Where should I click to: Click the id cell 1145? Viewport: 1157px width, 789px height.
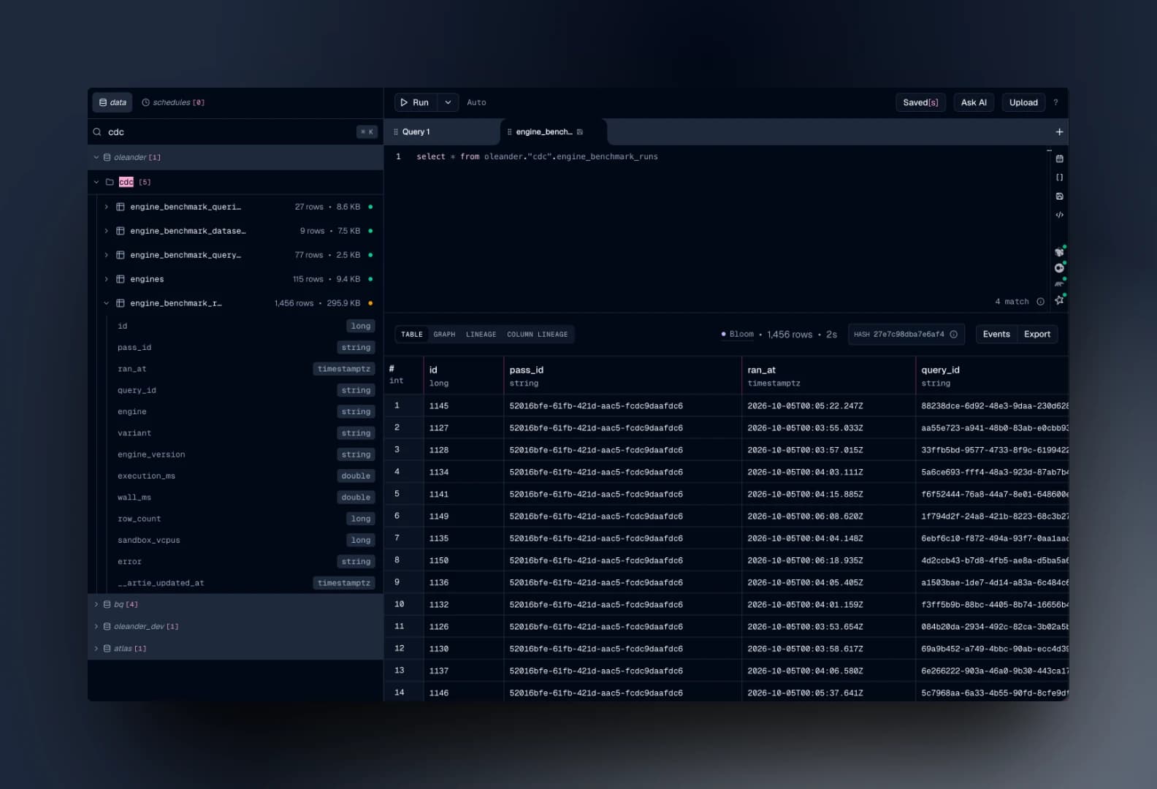[x=463, y=406]
